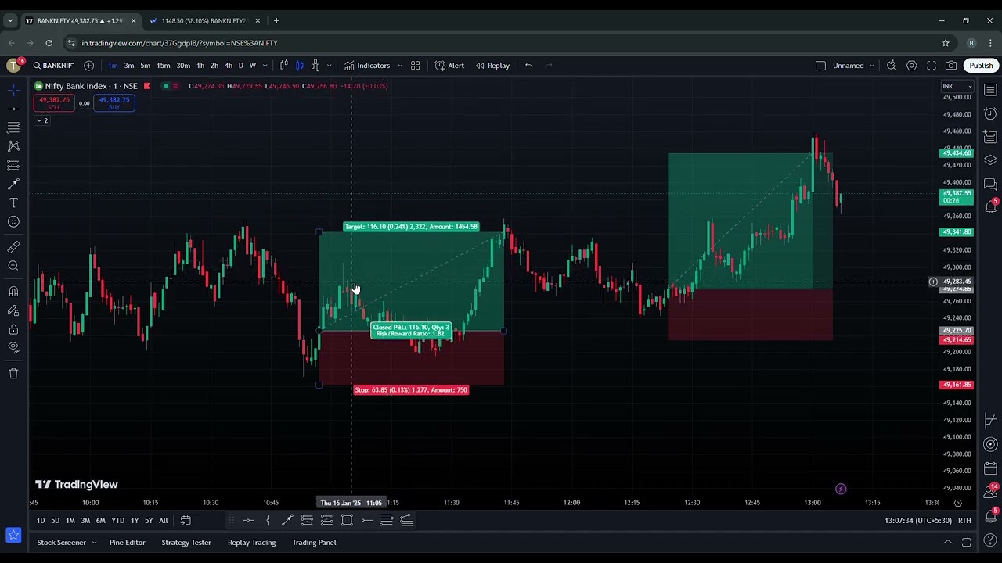This screenshot has height=563, width=1002.
Task: Switch to the 5m timeframe
Action: (145, 66)
